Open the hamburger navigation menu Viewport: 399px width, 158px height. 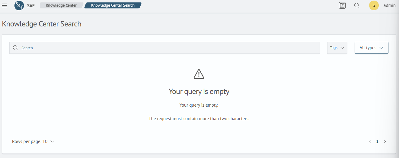click(x=4, y=5)
